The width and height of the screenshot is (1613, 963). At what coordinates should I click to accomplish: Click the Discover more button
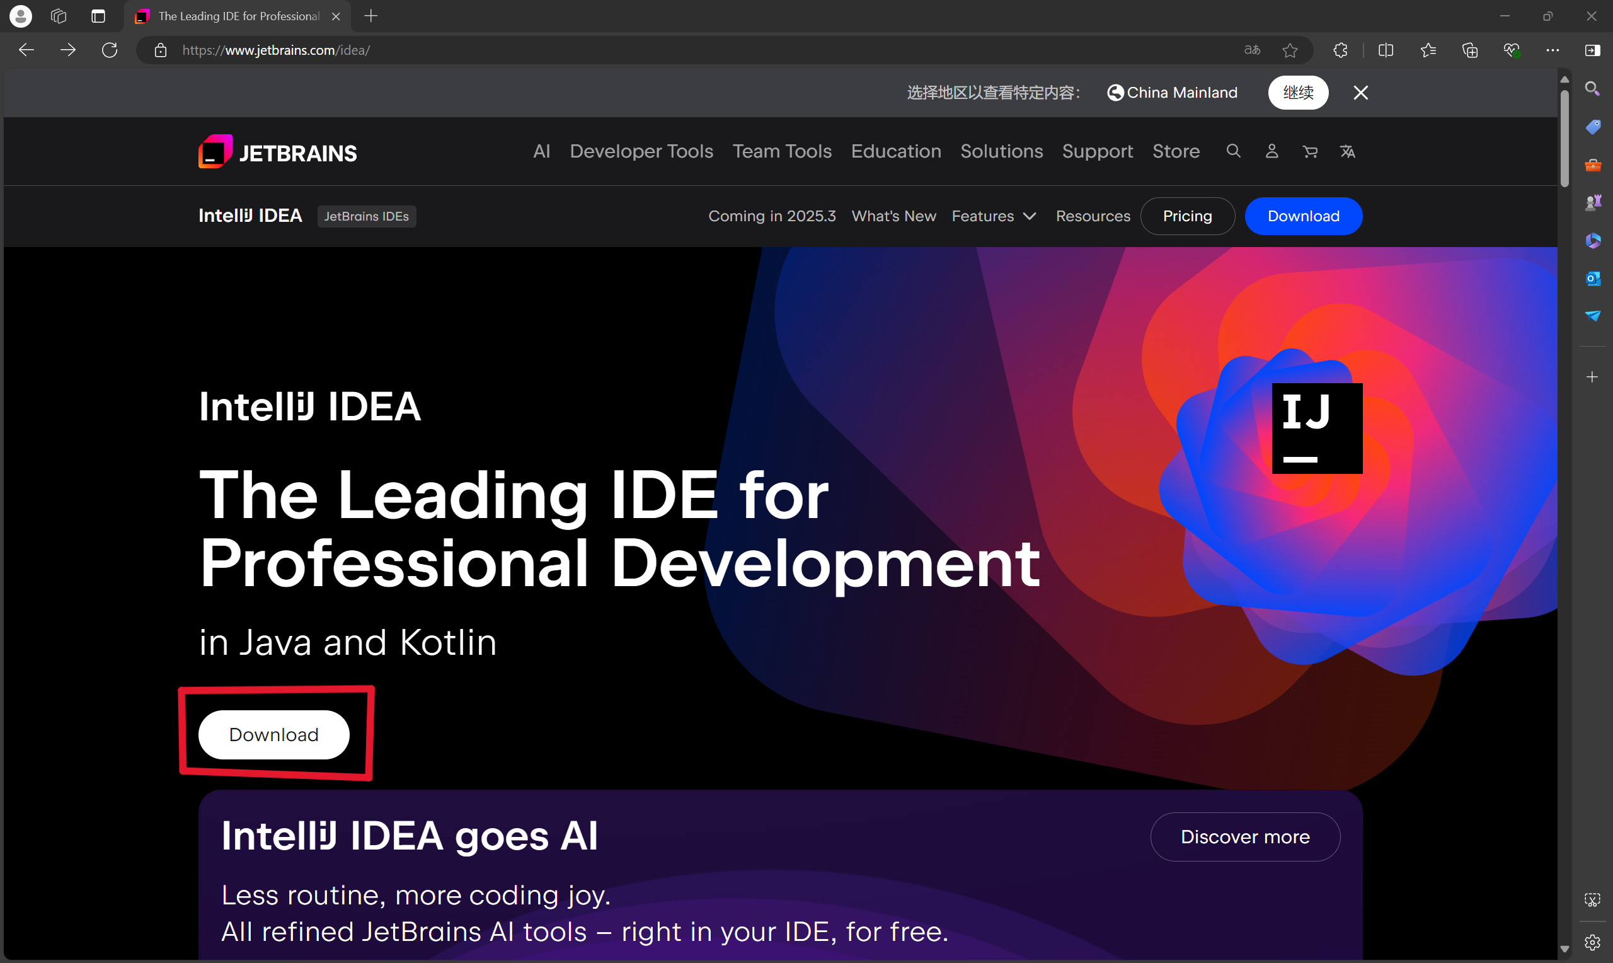(1244, 836)
